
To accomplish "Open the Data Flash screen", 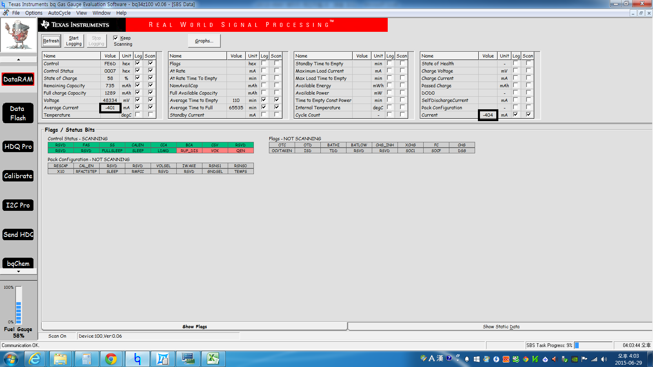I will (x=18, y=113).
